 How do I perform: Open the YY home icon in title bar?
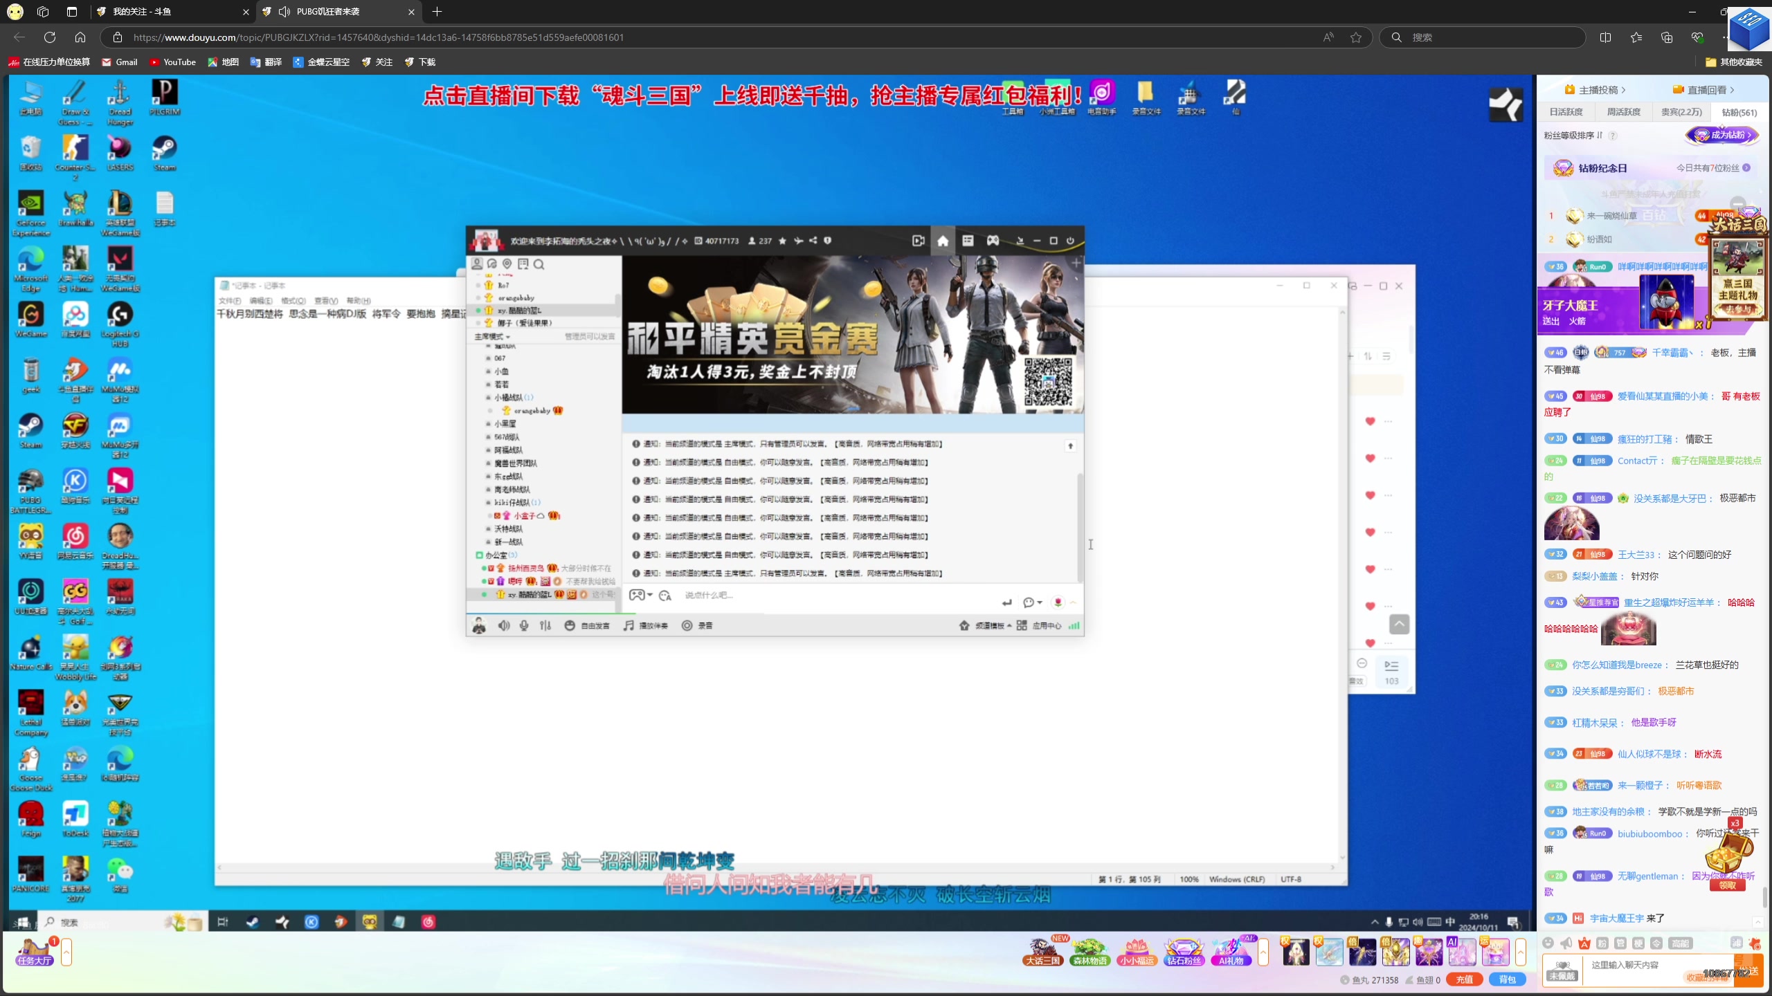943,241
